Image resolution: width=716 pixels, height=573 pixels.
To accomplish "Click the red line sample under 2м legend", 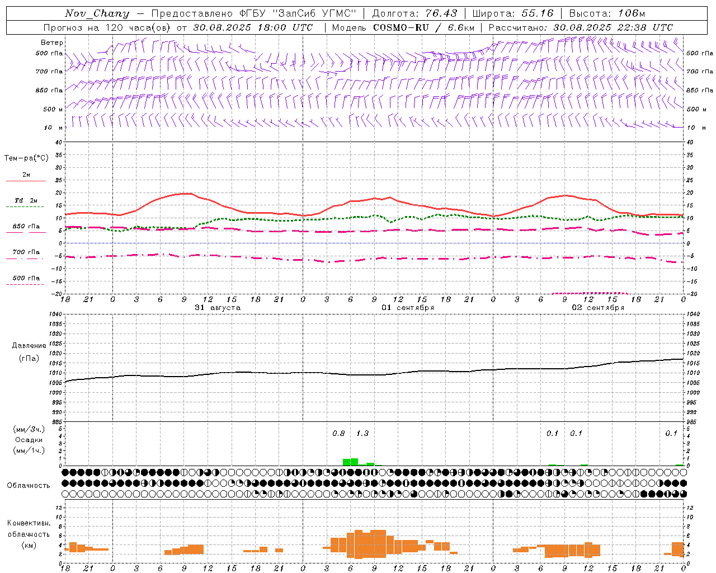I will 26,181.
